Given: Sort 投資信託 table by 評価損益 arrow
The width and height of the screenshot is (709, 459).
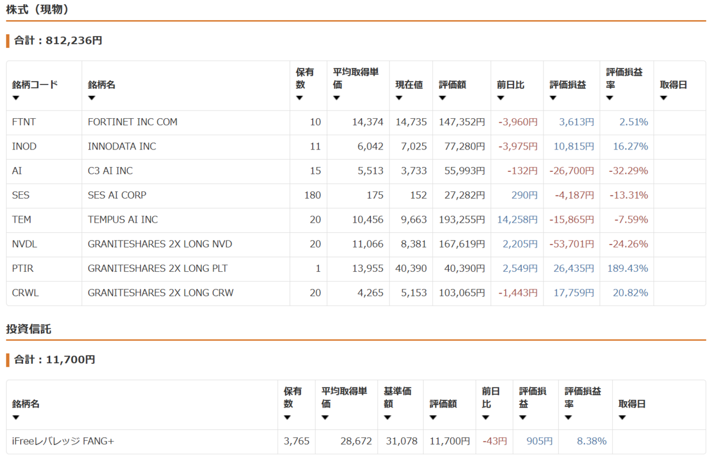Looking at the screenshot, I should (523, 417).
